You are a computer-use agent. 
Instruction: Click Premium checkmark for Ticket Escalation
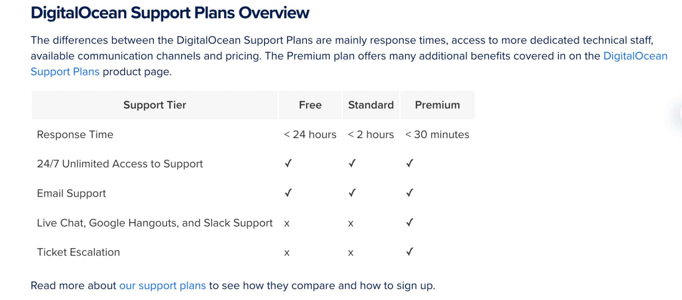click(x=410, y=252)
